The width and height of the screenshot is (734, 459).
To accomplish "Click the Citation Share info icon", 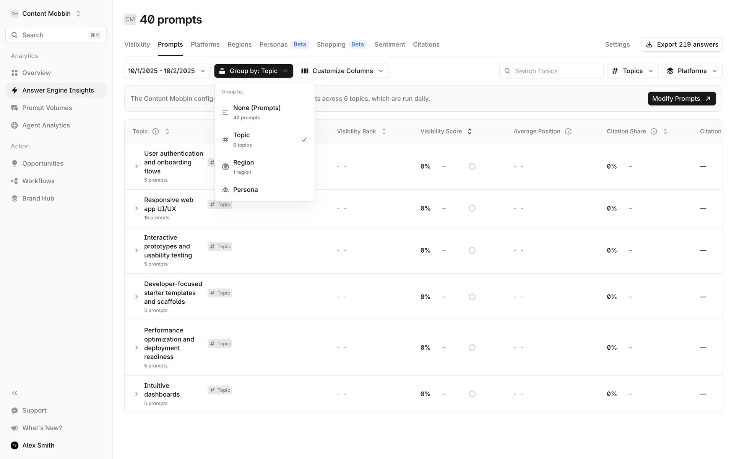I will coord(654,131).
